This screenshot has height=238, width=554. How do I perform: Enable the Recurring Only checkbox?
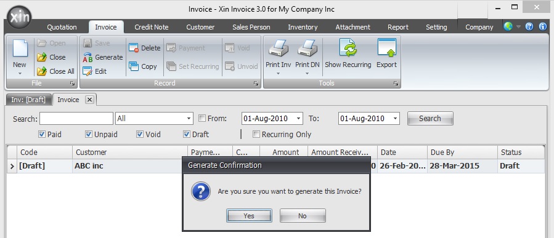[x=256, y=134]
